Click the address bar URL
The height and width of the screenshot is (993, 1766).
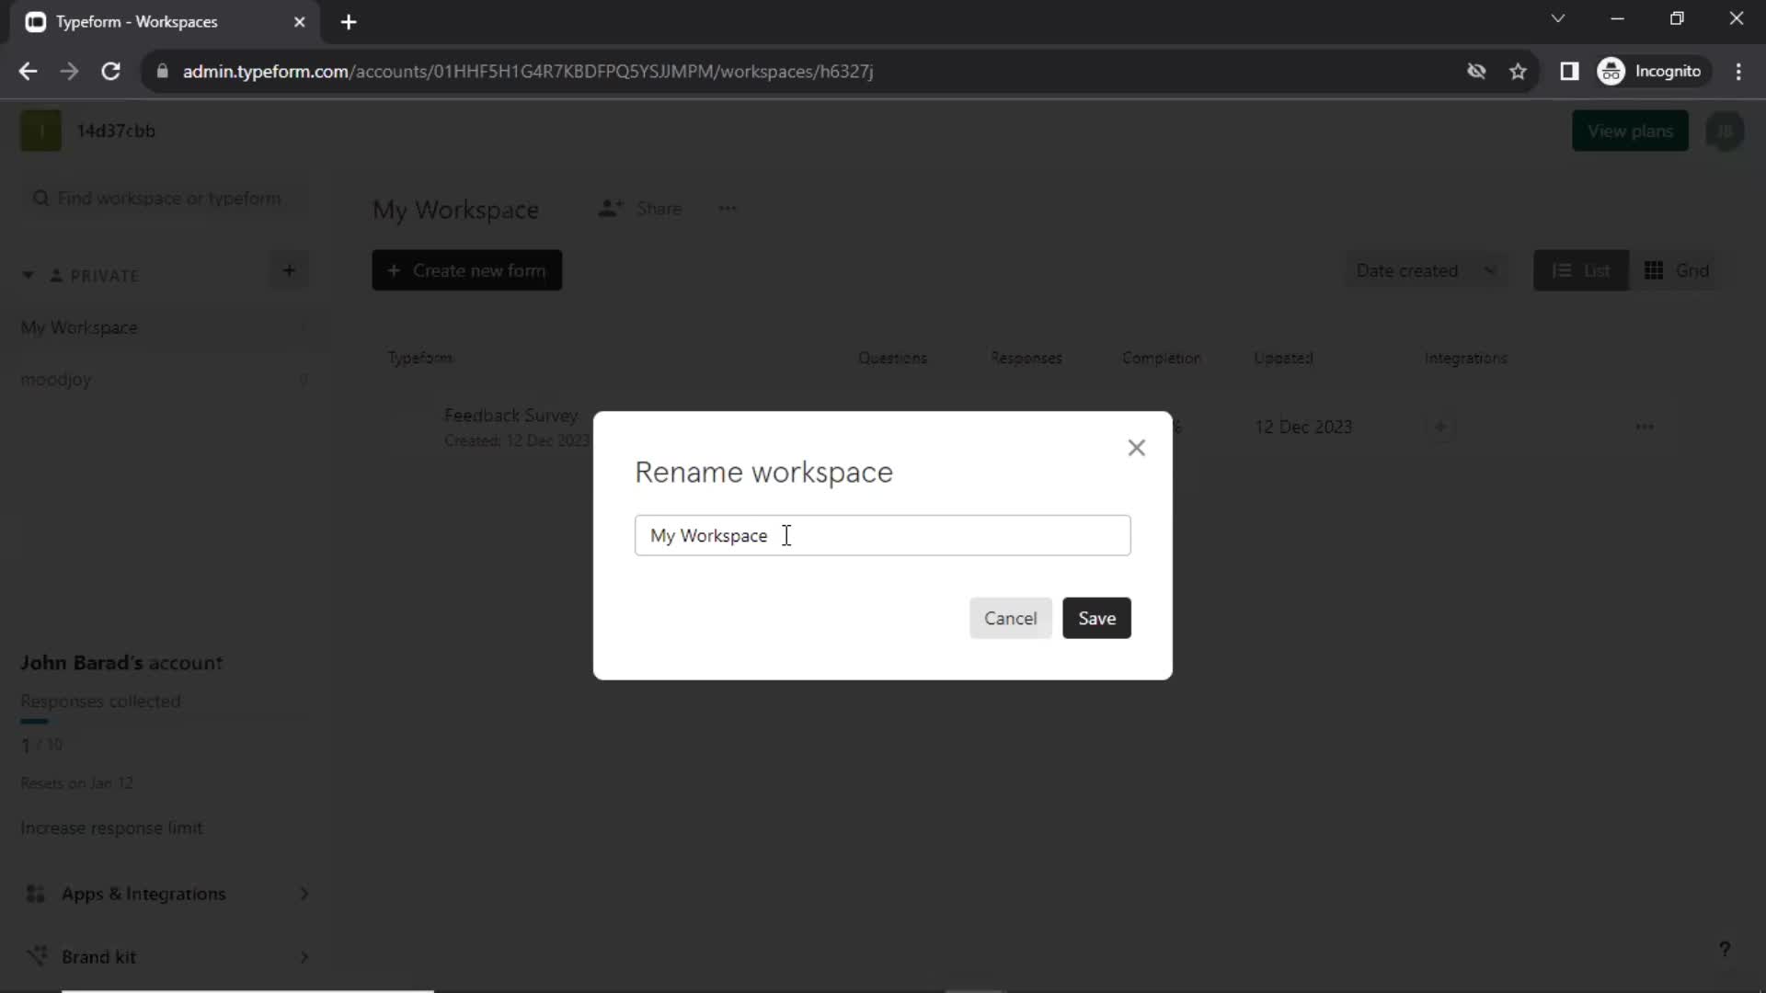pos(528,71)
